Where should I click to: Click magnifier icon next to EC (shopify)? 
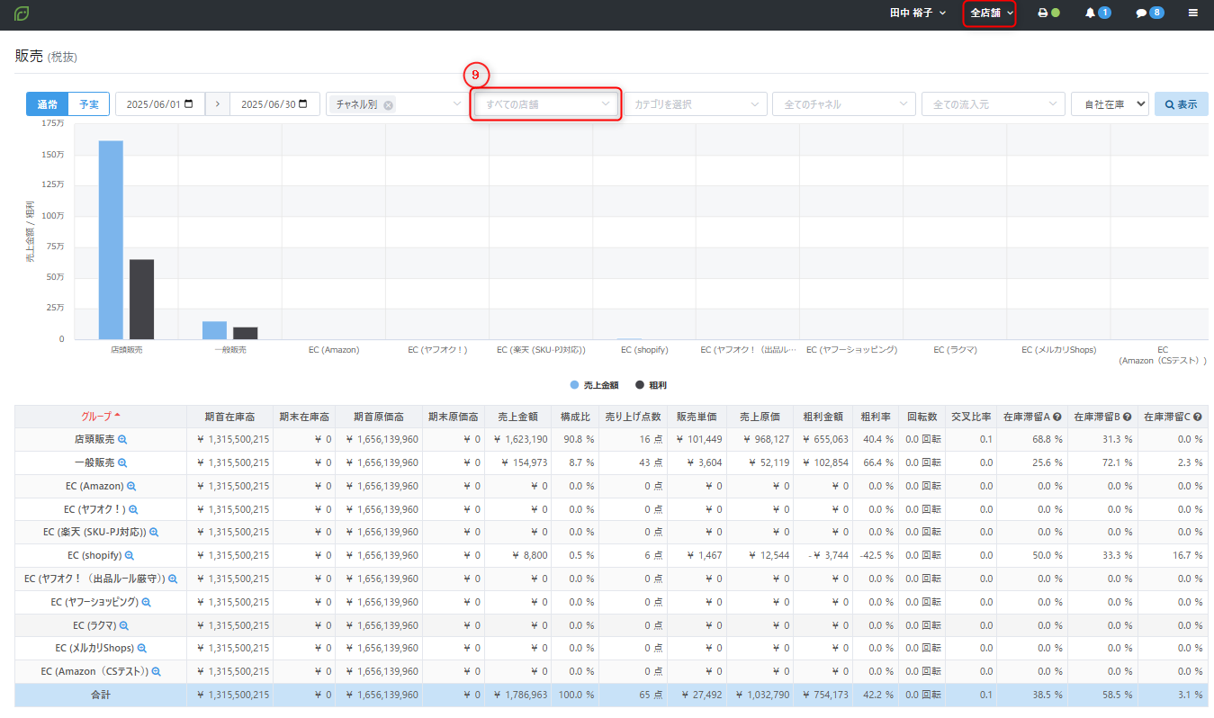[x=130, y=556]
